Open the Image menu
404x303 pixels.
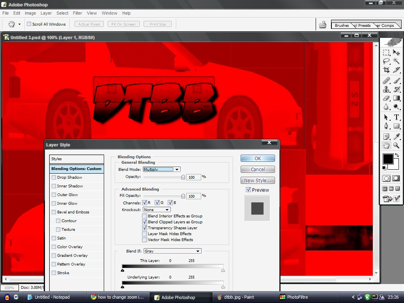point(30,13)
